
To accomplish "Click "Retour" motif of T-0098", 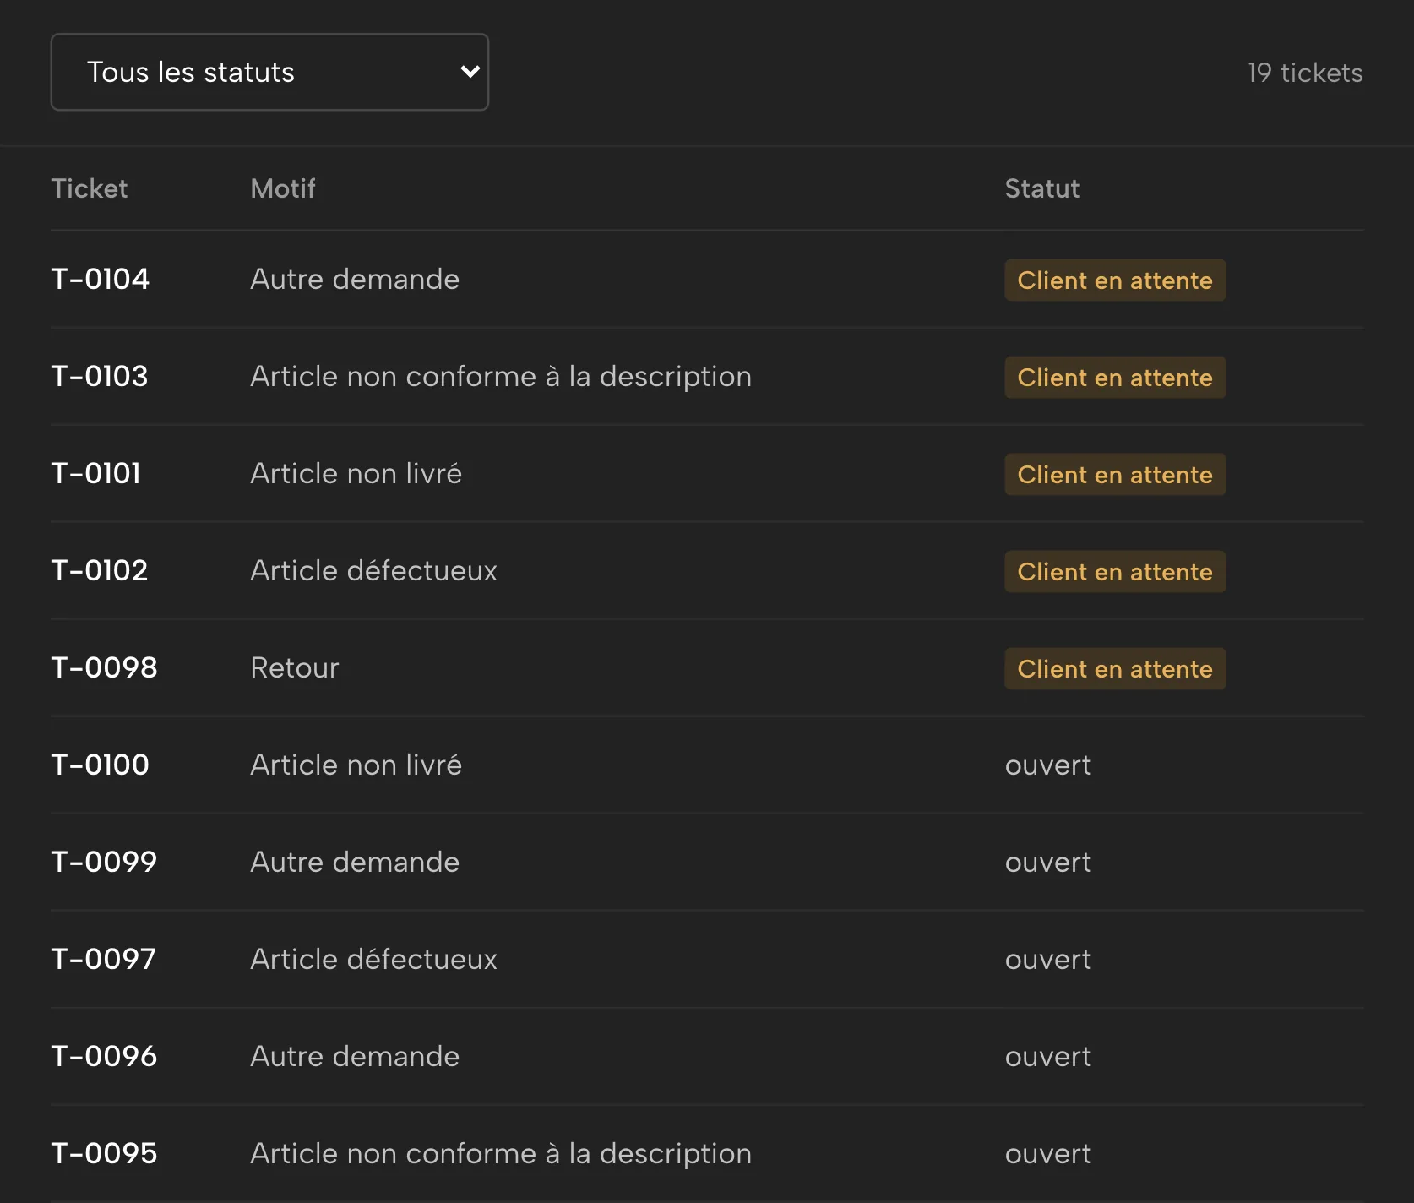I will tap(295, 667).
